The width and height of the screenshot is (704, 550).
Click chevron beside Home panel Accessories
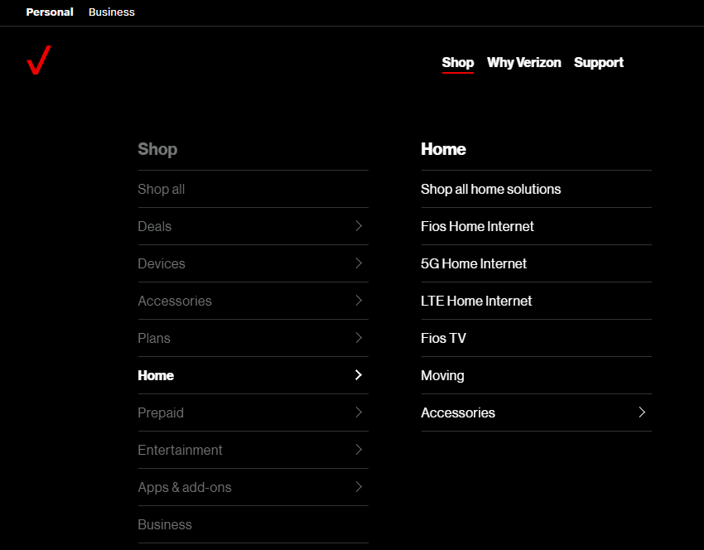(x=642, y=412)
